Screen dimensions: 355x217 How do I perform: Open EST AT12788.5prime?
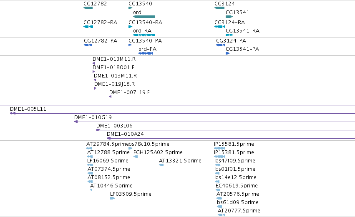tap(90, 157)
